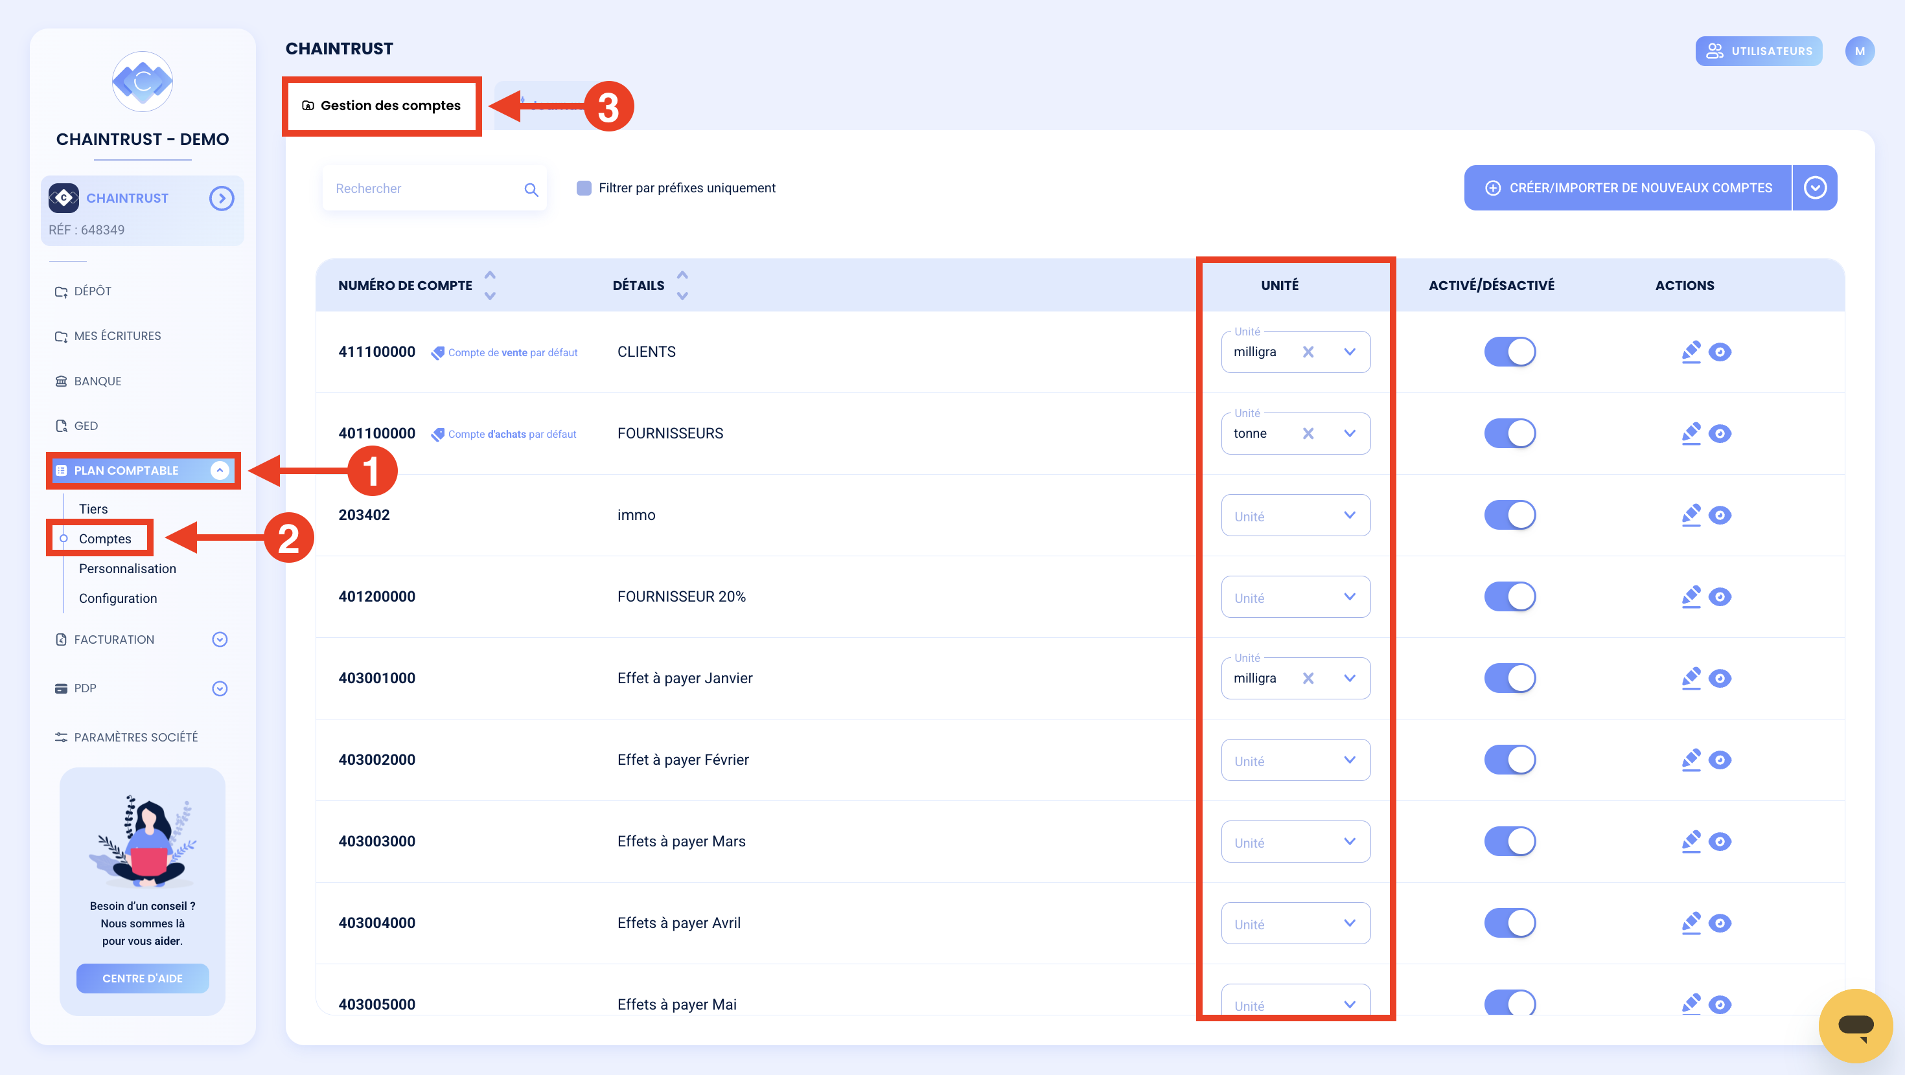Clear milligra unit for account 403001000
Viewport: 1905px width, 1075px height.
1308,678
